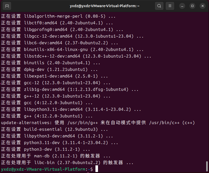Click the terminal scrollbar thumb

point(207,166)
